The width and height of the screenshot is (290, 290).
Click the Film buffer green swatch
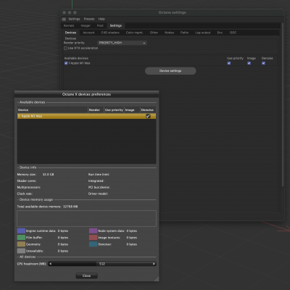coord(21,238)
